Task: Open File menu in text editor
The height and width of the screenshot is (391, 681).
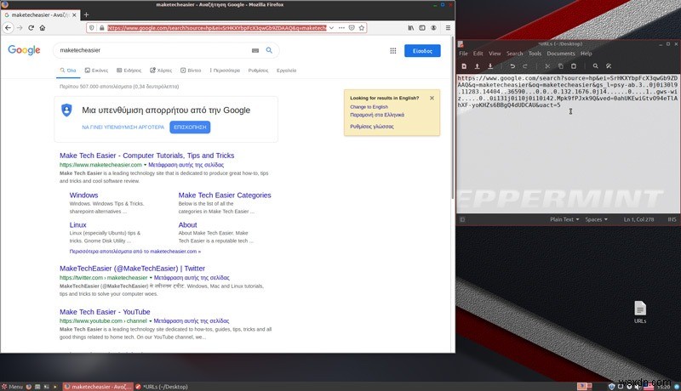Action: [x=463, y=54]
